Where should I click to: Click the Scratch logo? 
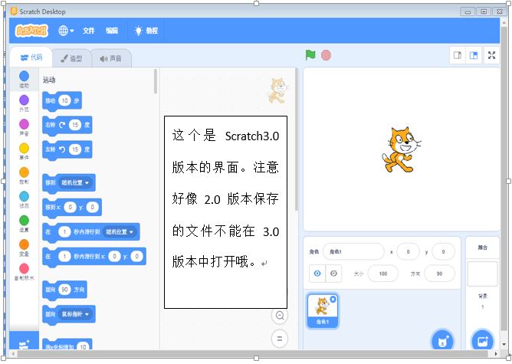click(x=31, y=31)
